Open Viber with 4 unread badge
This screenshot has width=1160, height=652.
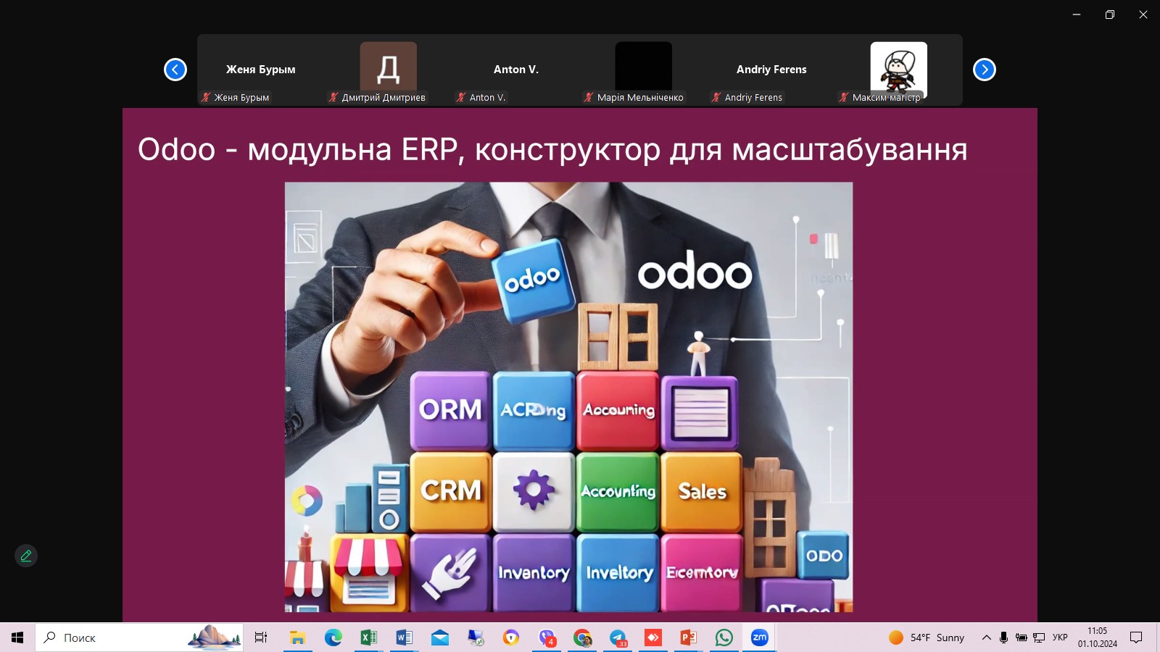[547, 638]
